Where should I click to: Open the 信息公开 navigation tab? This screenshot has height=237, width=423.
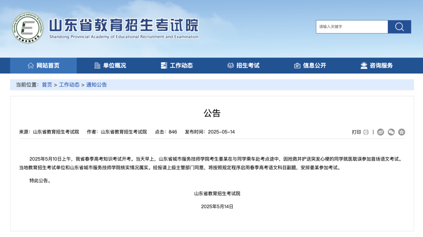pyautogui.click(x=310, y=65)
